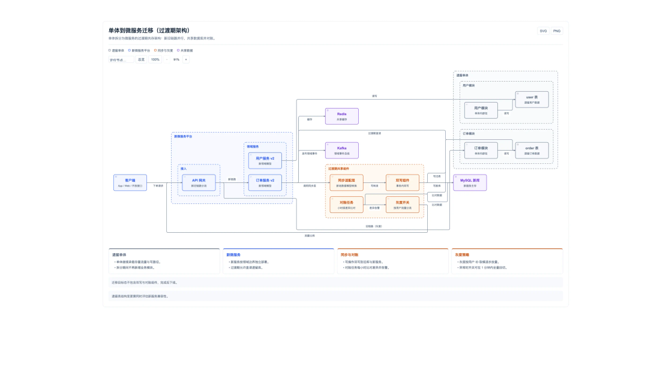Reset zoom with the 100% button
The image size is (672, 384).
click(x=155, y=59)
